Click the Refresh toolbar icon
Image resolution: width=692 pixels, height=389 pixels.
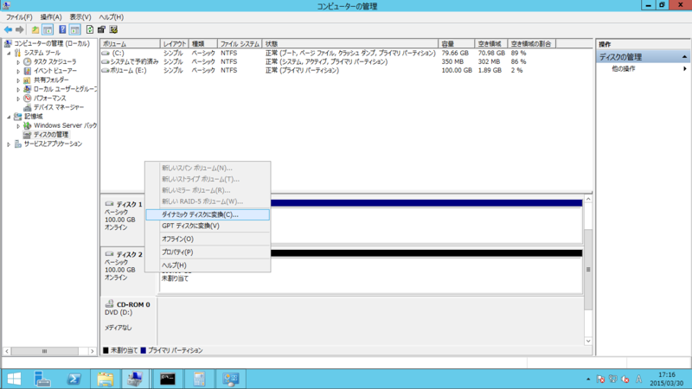click(x=89, y=29)
